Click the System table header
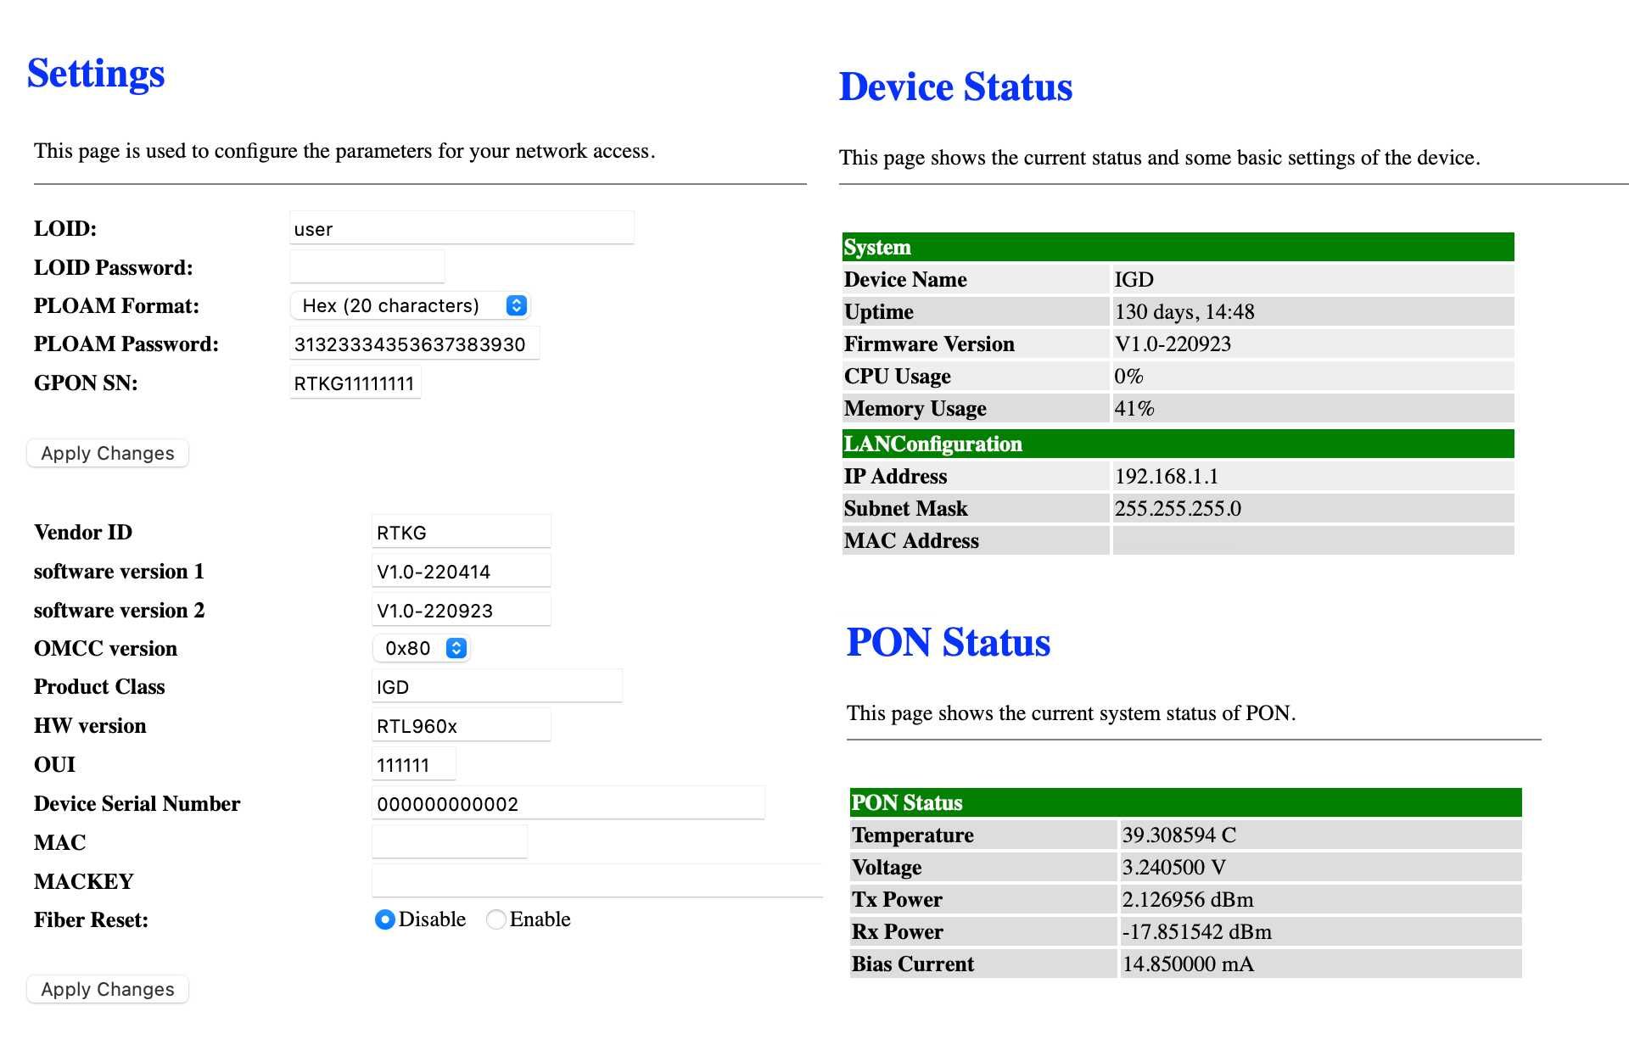The image size is (1629, 1056). click(x=1178, y=247)
